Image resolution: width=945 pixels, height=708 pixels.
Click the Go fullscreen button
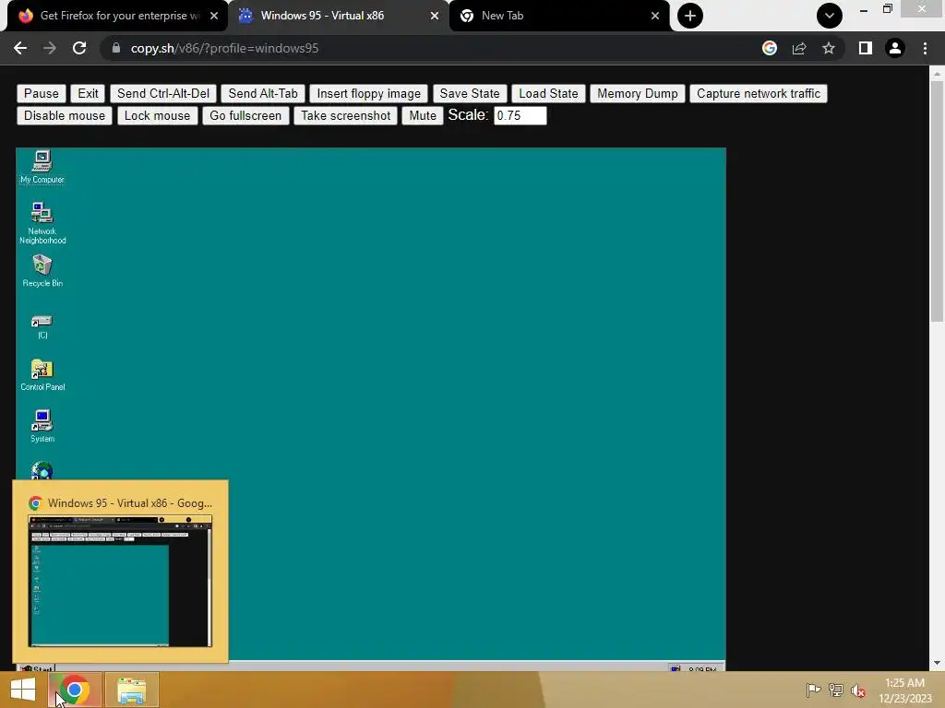[245, 115]
